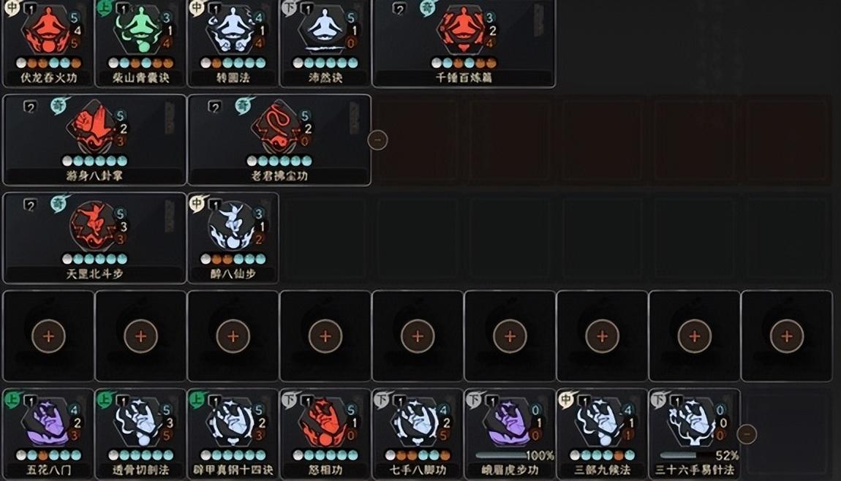Click the green 柴山青囊诀 meditation icon
Viewport: 841px width, 481px height.
140,29
